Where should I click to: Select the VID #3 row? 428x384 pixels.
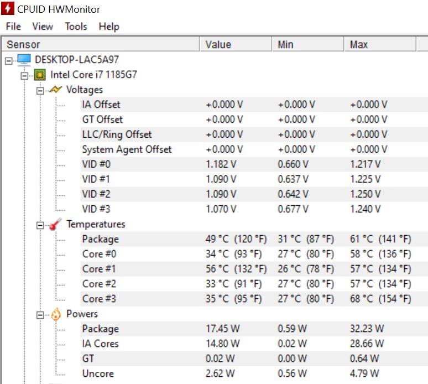[254, 209]
